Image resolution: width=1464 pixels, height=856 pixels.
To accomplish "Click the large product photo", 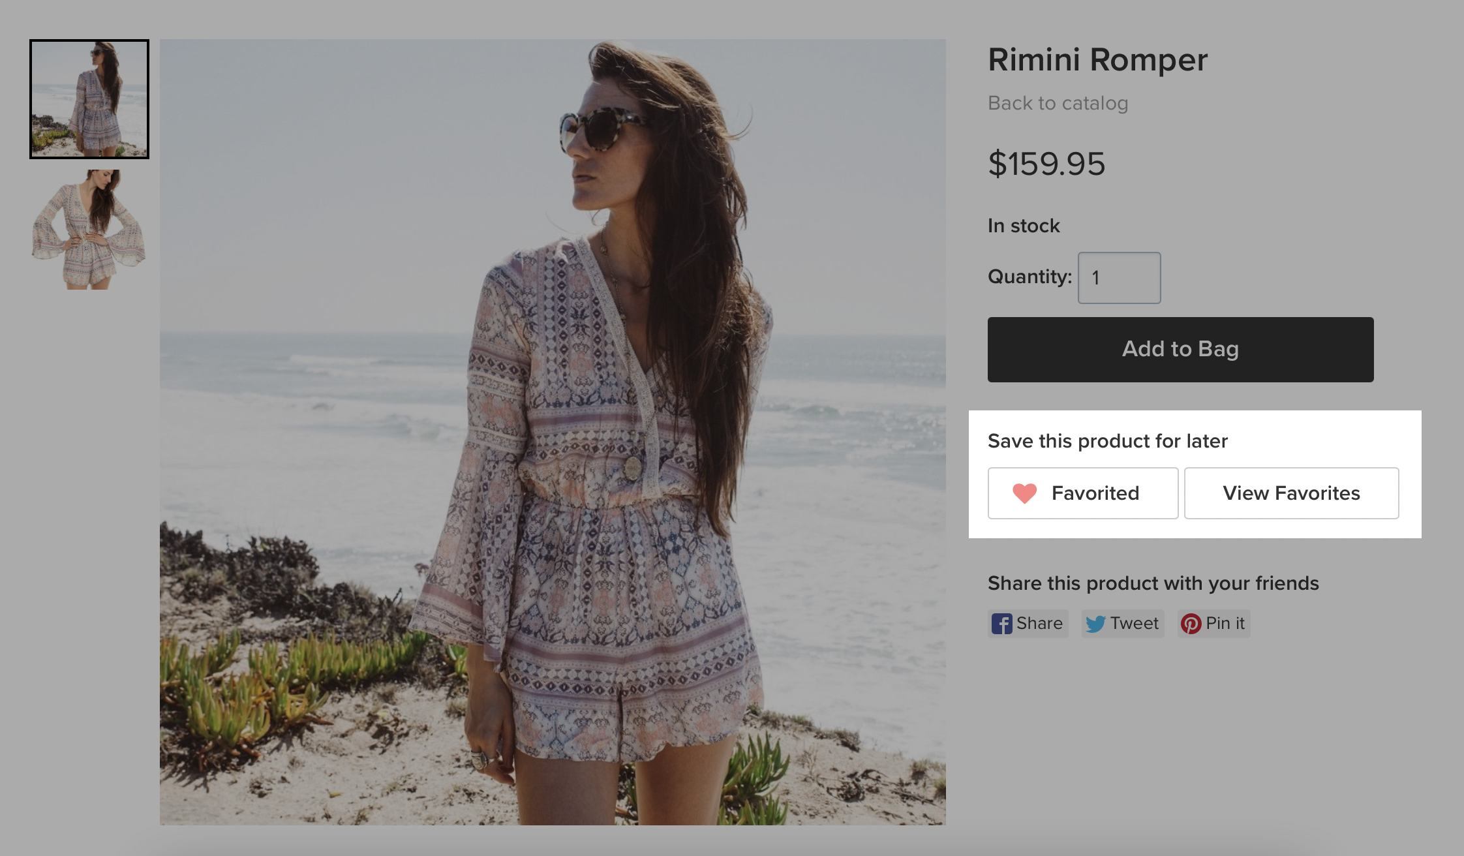I will point(553,432).
